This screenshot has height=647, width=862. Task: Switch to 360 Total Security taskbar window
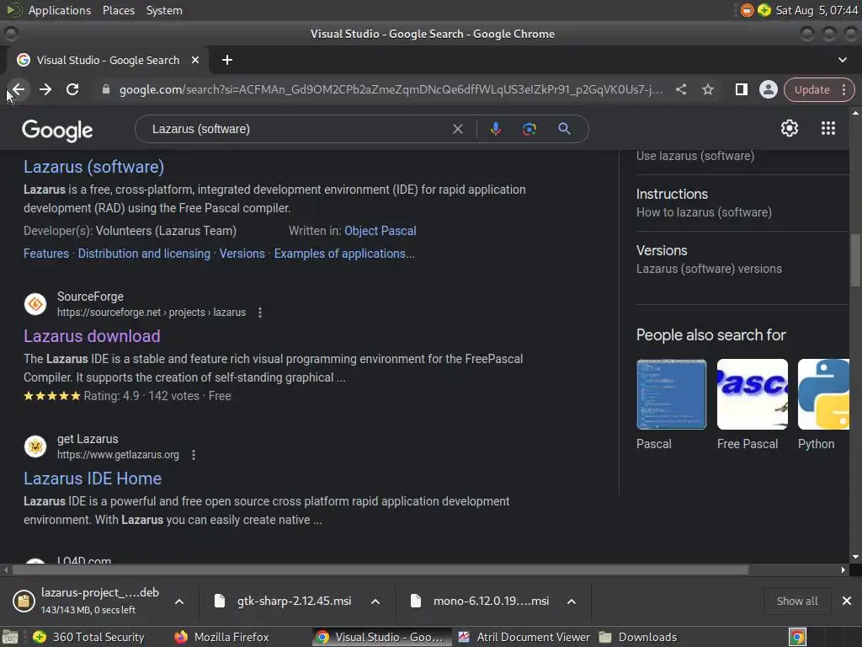[89, 637]
